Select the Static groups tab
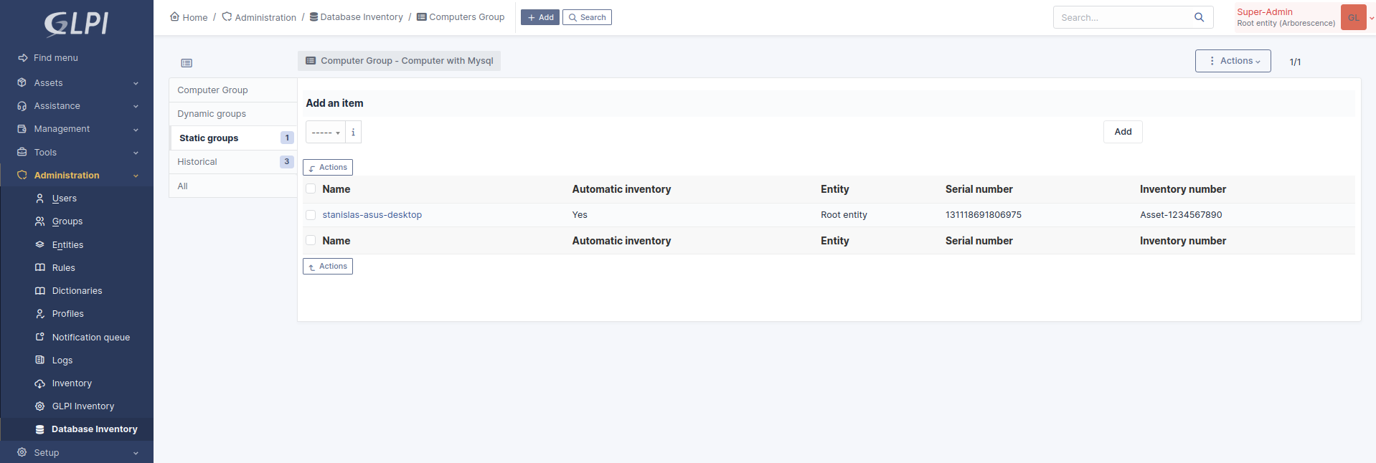Screen dimensions: 1376x463 coord(233,138)
